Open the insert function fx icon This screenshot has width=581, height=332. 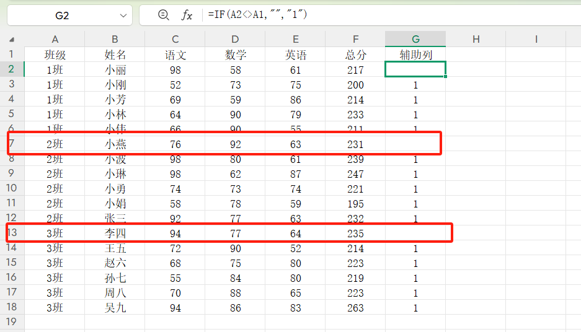tap(187, 15)
